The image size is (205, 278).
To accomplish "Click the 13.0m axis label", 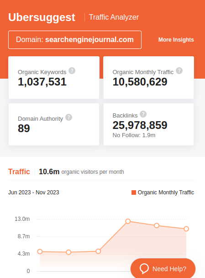I will [x=22, y=219].
